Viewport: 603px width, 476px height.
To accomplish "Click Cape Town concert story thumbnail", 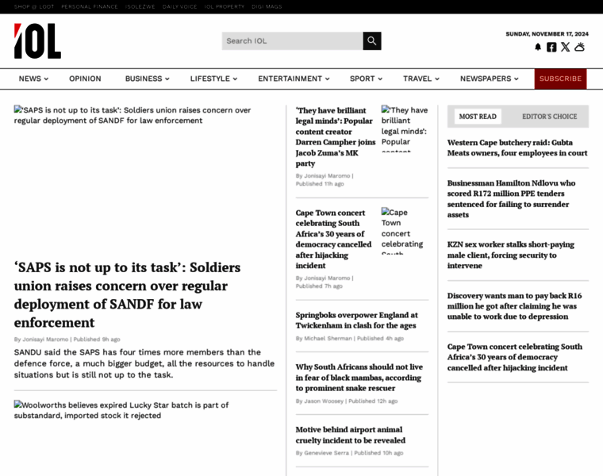I will (x=405, y=231).
